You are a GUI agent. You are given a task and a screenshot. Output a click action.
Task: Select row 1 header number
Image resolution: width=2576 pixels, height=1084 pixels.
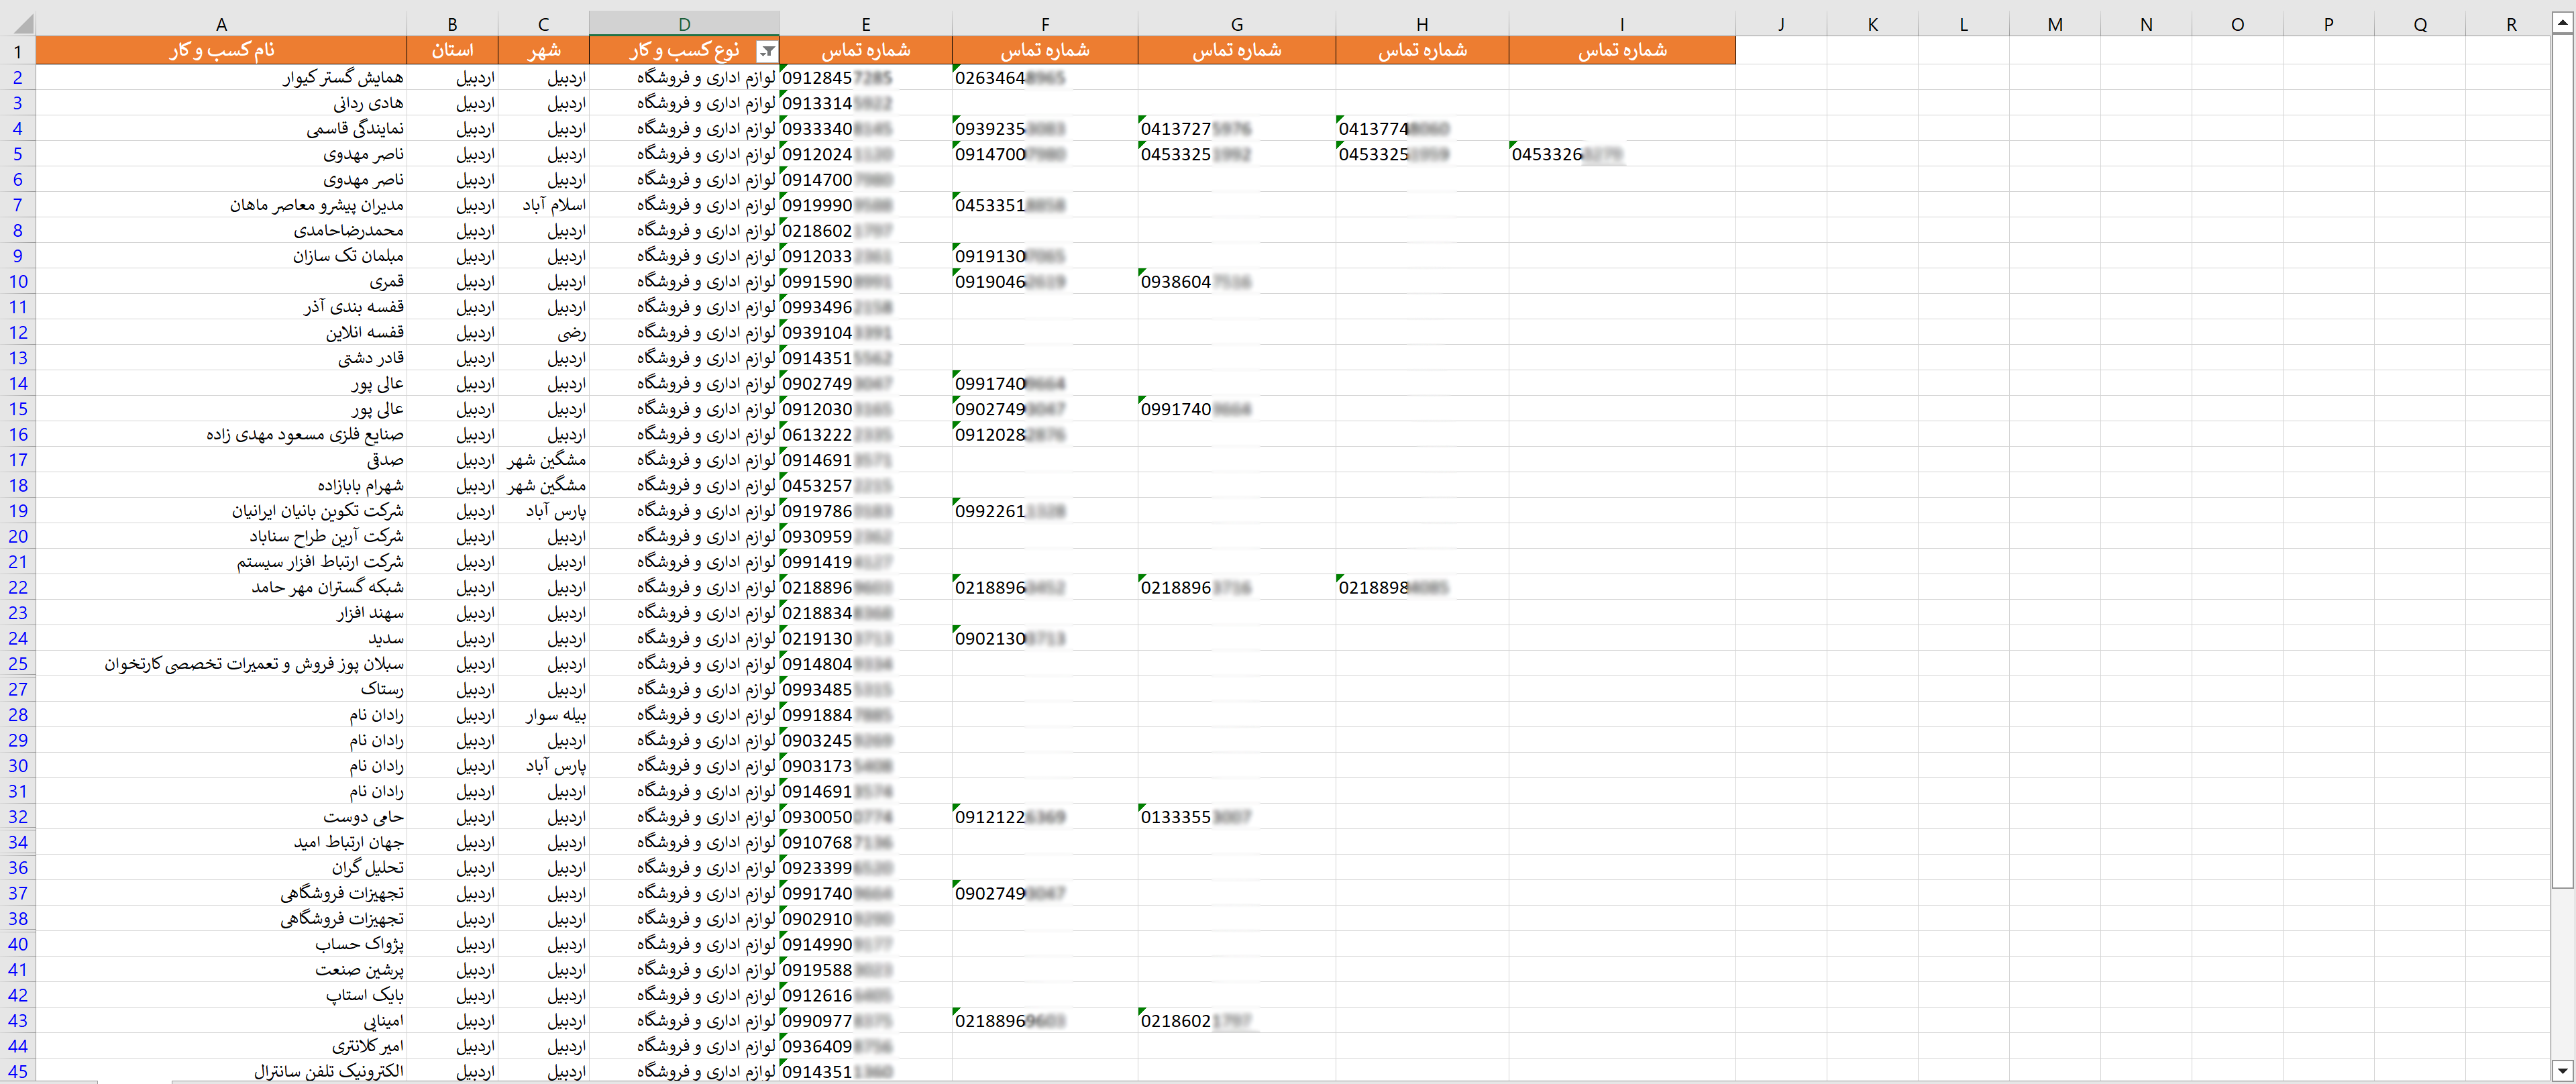[x=18, y=51]
